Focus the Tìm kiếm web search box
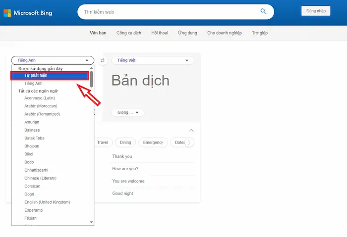 coord(169,11)
